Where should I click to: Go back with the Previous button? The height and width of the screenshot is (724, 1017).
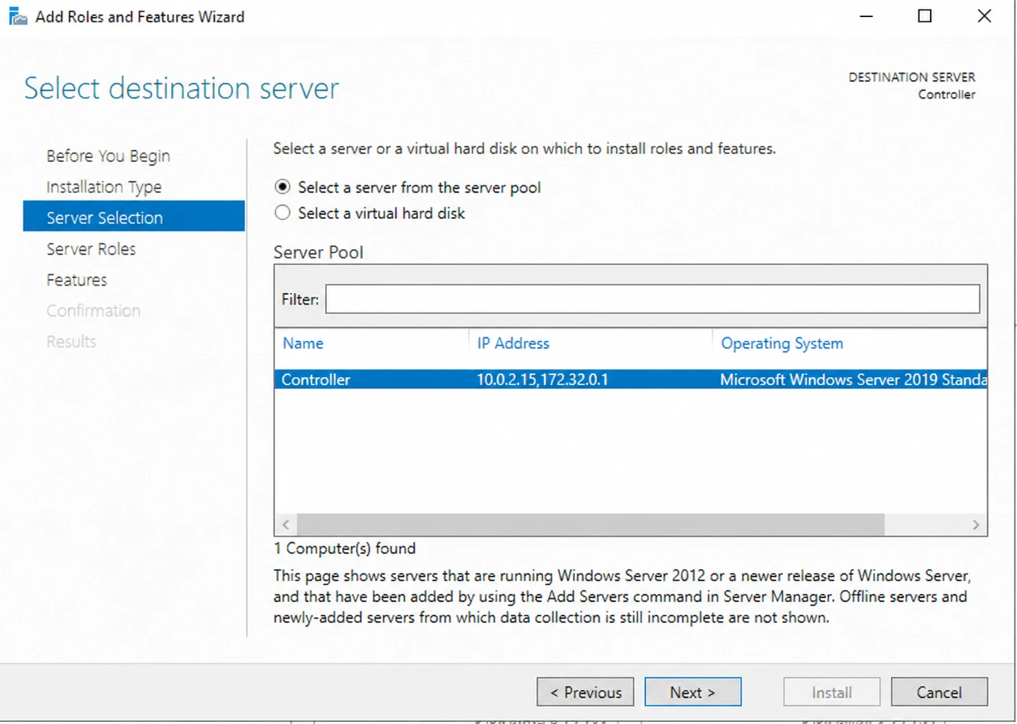coord(585,692)
